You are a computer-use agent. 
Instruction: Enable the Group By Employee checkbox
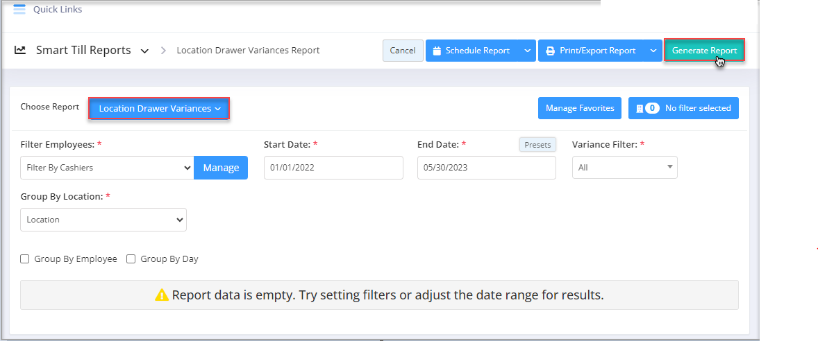pos(24,259)
